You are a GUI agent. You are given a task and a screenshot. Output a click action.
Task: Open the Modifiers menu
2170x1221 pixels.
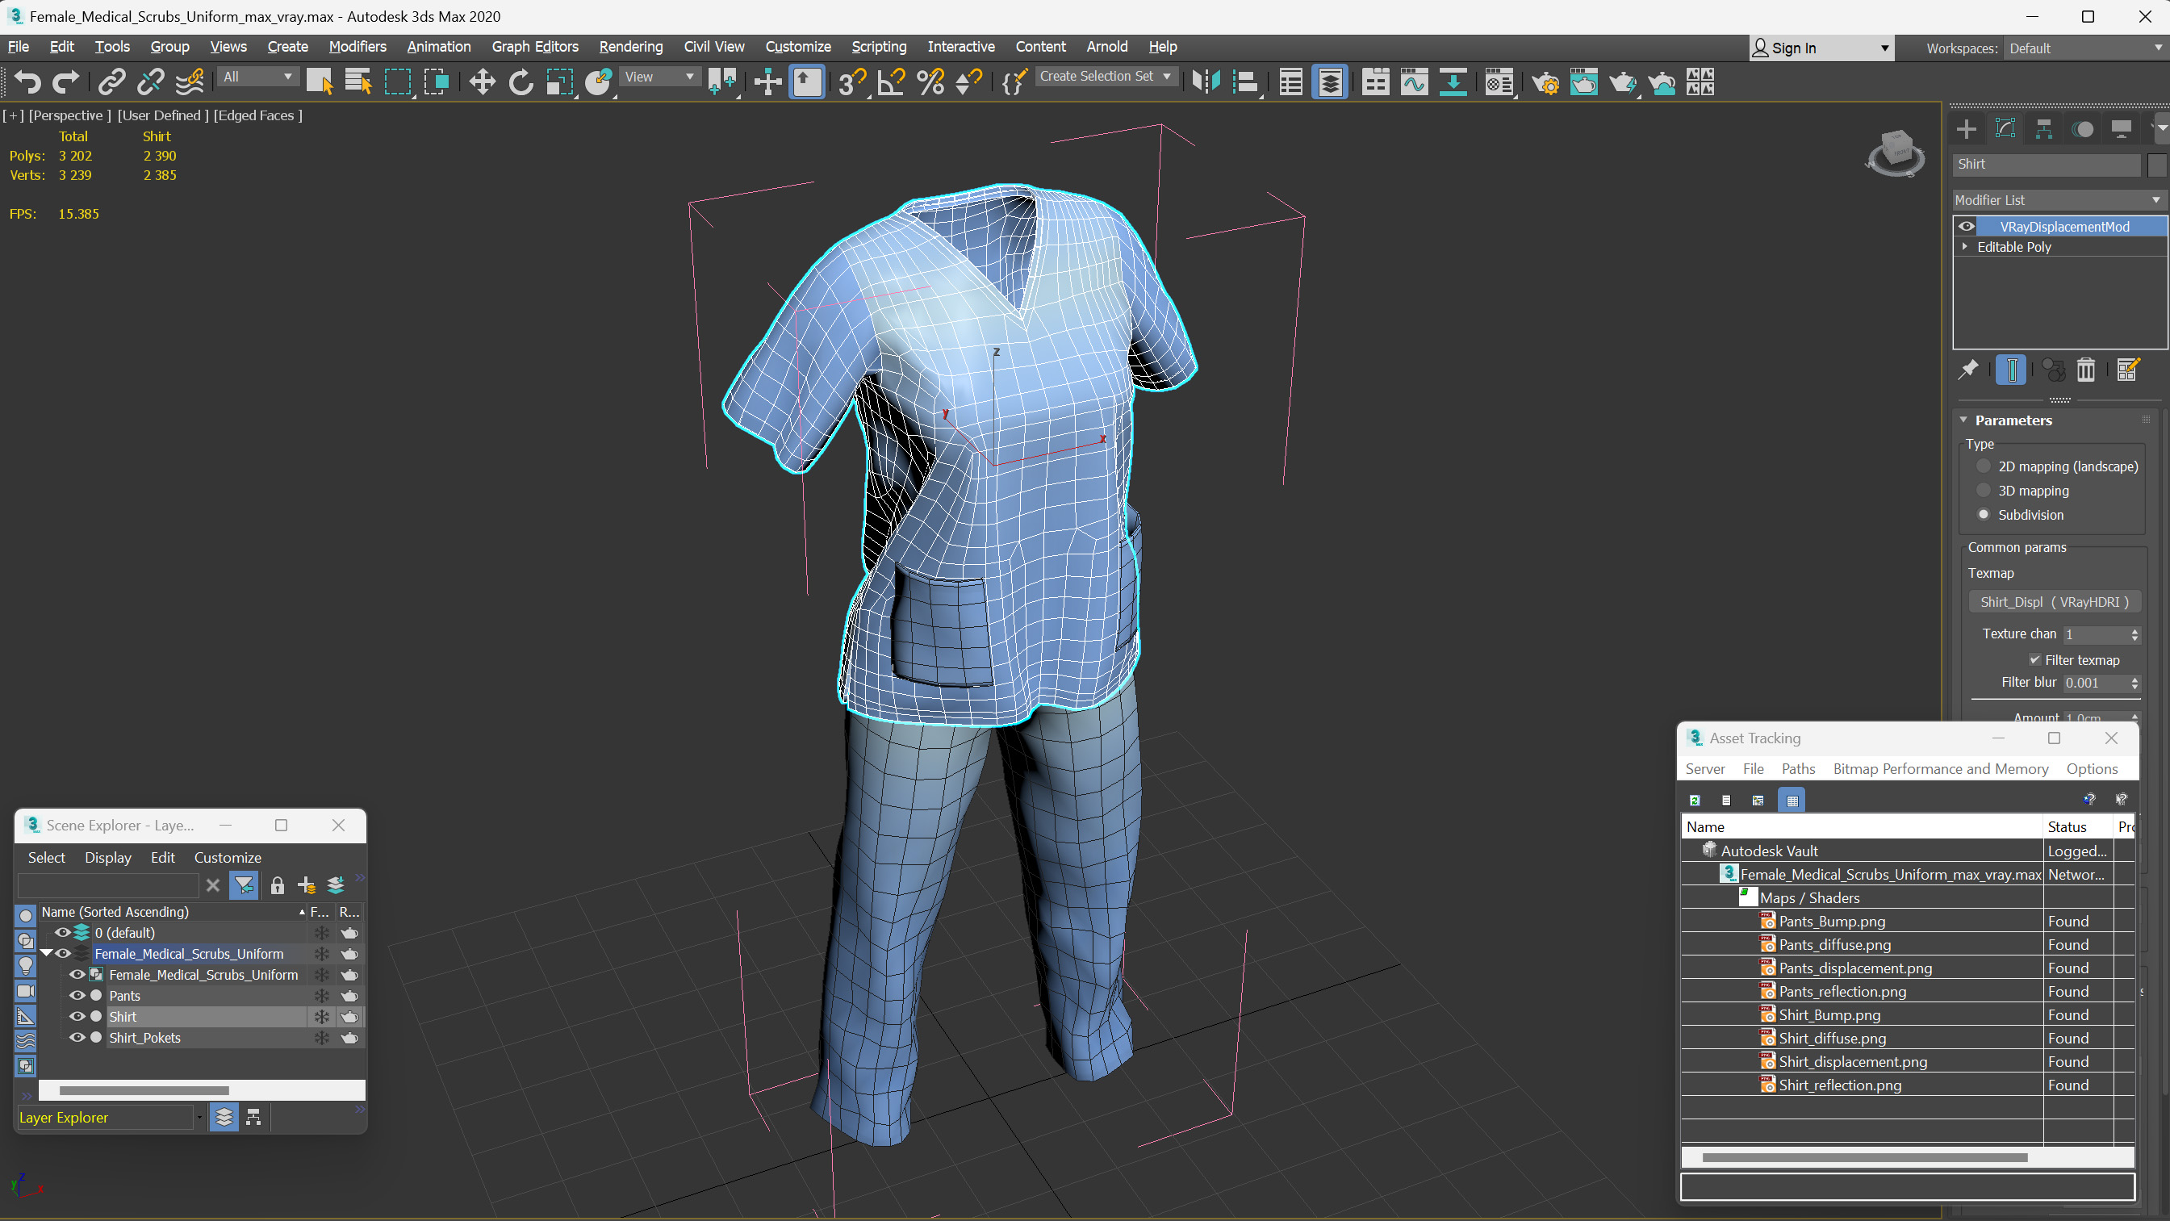(357, 46)
